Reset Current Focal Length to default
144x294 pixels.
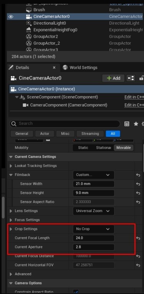pos(138,238)
